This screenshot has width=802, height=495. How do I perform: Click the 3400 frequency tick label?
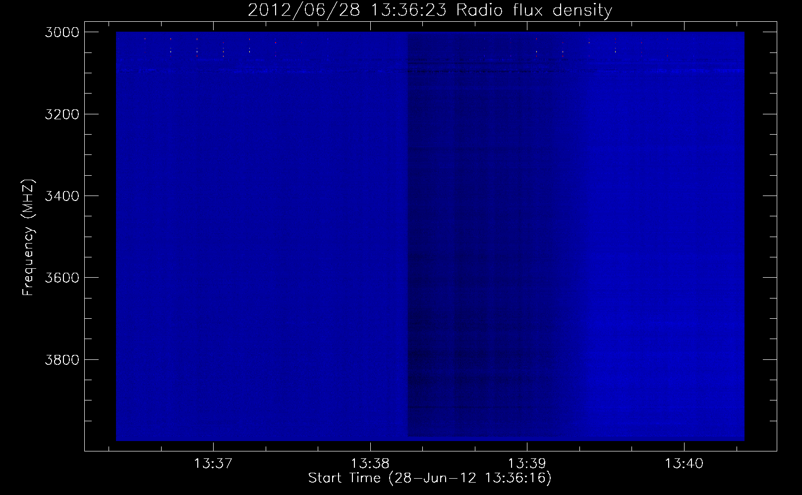pyautogui.click(x=62, y=196)
